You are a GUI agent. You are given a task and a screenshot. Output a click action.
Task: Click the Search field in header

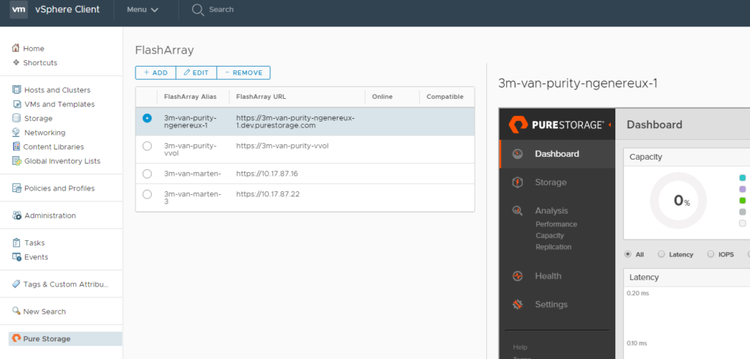[221, 10]
